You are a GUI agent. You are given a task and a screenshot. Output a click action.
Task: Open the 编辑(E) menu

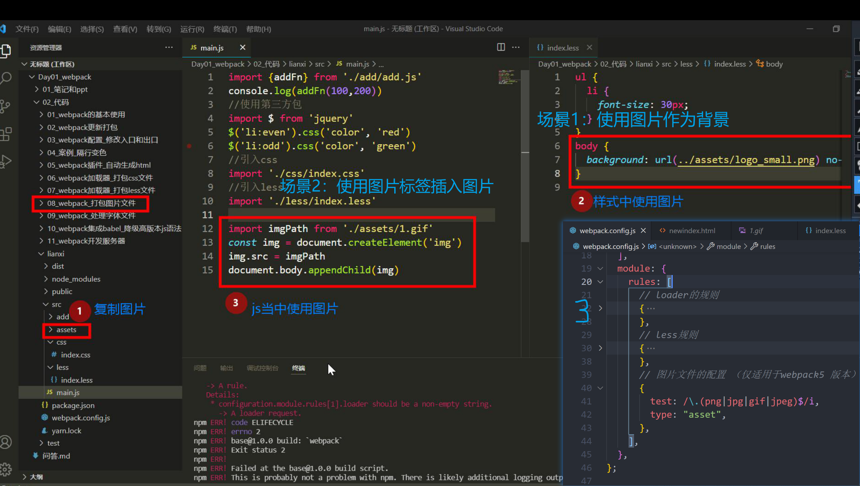click(59, 29)
